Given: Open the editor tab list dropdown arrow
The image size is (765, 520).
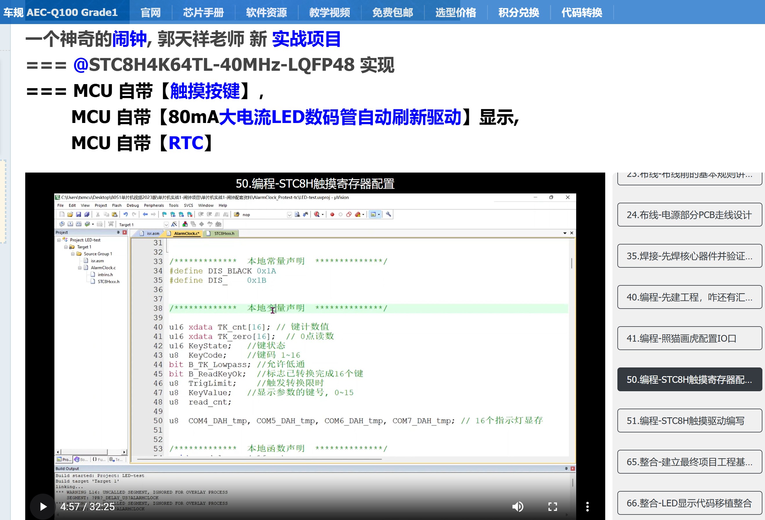Looking at the screenshot, I should click(x=565, y=233).
